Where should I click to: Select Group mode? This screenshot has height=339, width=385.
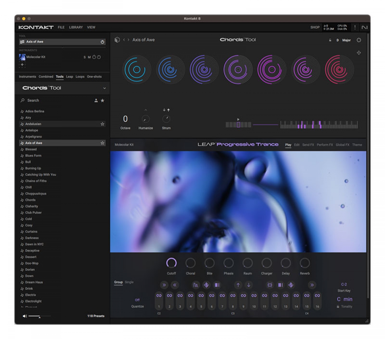[x=118, y=282]
